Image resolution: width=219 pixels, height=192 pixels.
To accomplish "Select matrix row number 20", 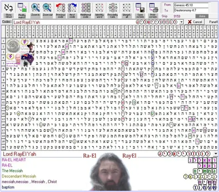I will click(x=3, y=147).
